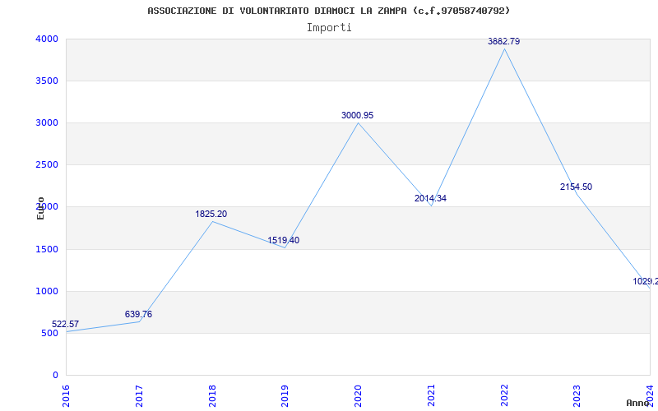The height and width of the screenshot is (411, 658).
Task: Click x-axis year 2016
Action: point(66,395)
